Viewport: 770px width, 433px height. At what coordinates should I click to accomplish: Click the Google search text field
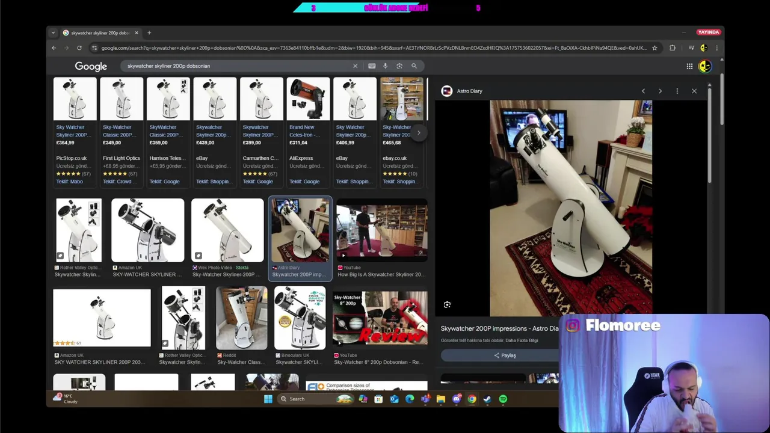pos(238,66)
